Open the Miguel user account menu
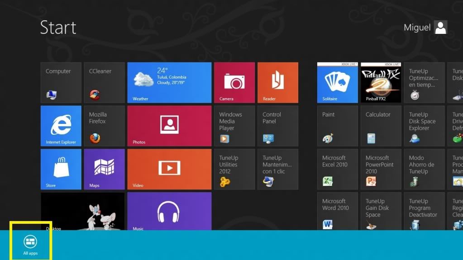This screenshot has height=260, width=463. point(425,28)
